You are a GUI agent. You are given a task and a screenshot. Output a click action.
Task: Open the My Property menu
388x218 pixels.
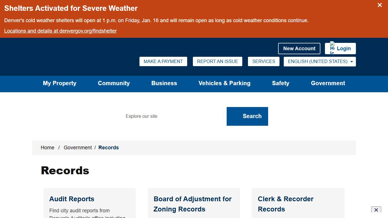[60, 83]
